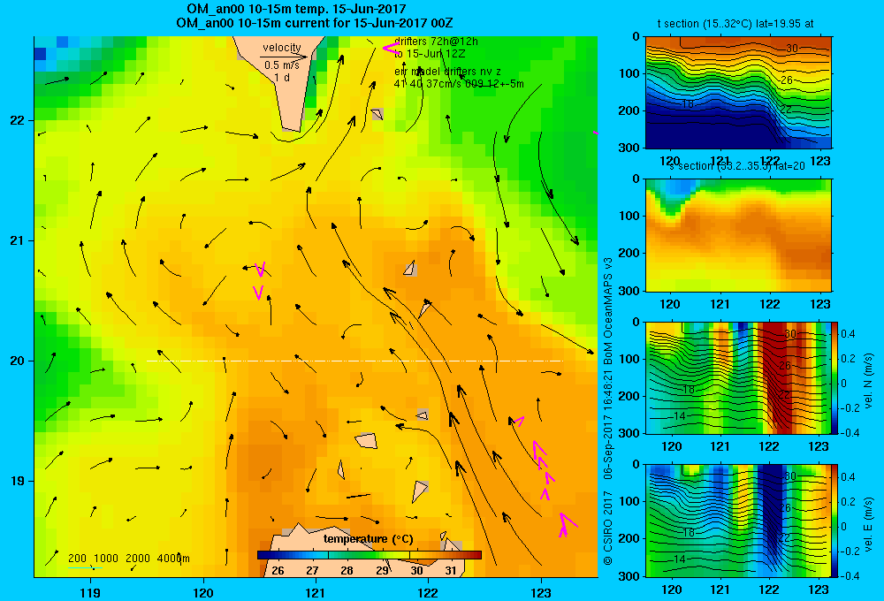This screenshot has width=884, height=601.
Task: Click the "temperature (°C)" colour bar label
Action: pos(369,539)
